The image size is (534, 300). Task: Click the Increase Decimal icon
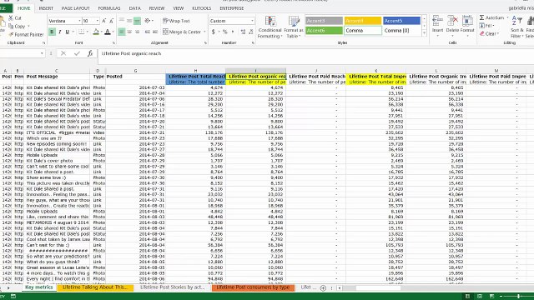[243, 32]
